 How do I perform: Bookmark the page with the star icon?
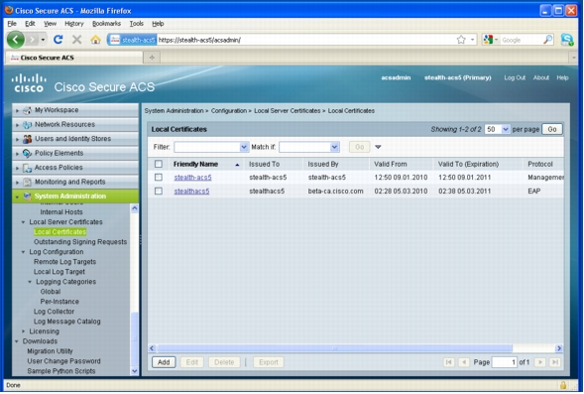point(461,40)
